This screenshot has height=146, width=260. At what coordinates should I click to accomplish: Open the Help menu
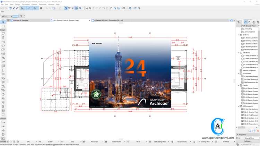pyautogui.click(x=58, y=5)
